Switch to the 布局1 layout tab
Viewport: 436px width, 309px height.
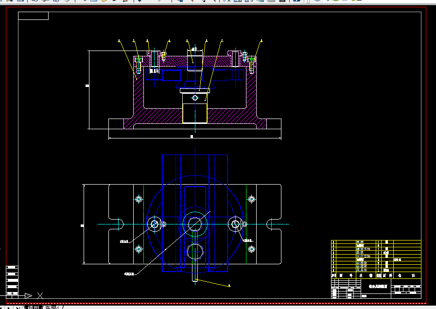(52, 307)
